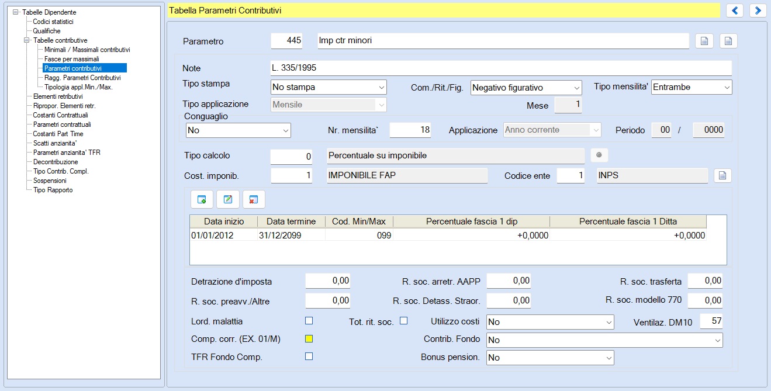Click Nr. mensilita` field
Viewport: 771px width, 391px height.
(x=410, y=130)
